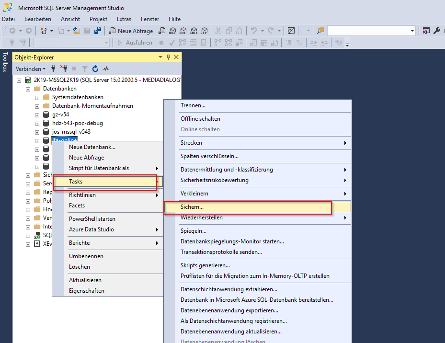445x343 pixels.
Task: Click the Find in Files icon
Action: pos(320,31)
